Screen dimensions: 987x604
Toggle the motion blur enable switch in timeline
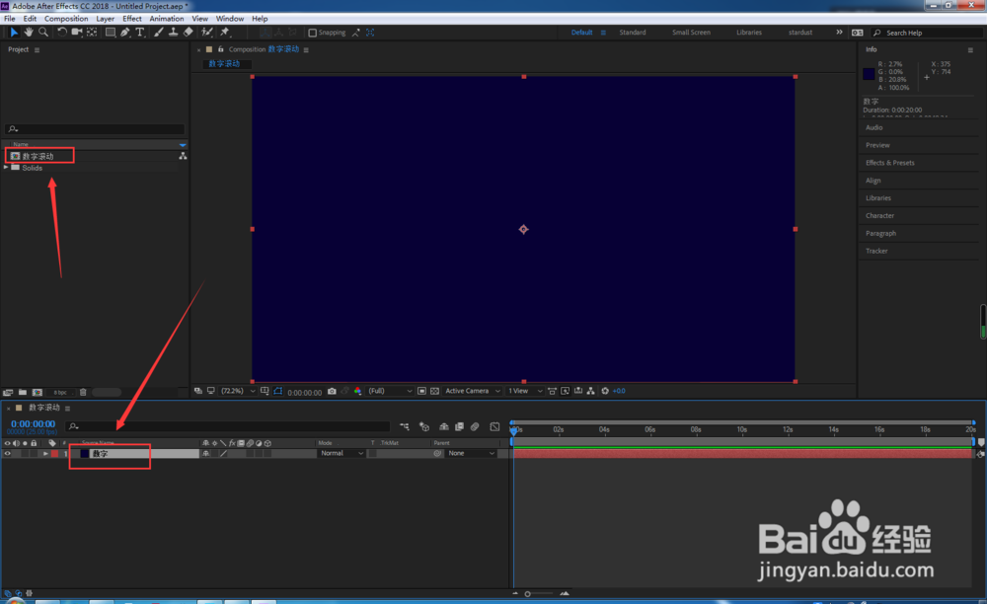tap(475, 426)
